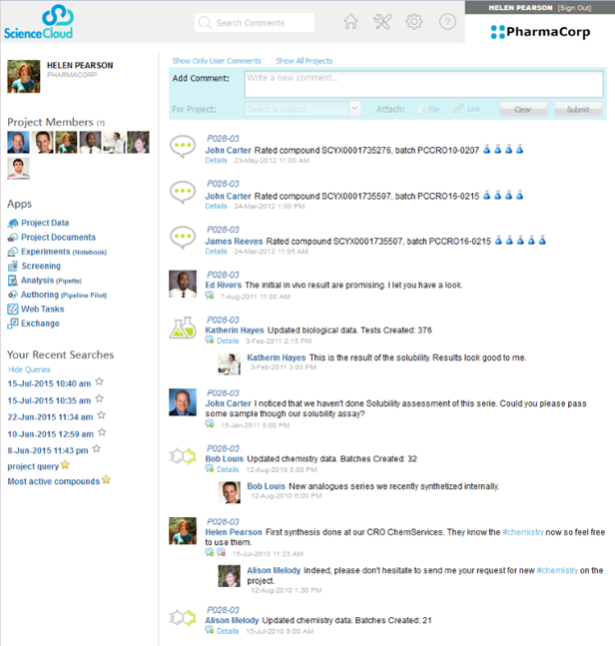Open the settings gear icon
The height and width of the screenshot is (646, 615).
point(414,22)
